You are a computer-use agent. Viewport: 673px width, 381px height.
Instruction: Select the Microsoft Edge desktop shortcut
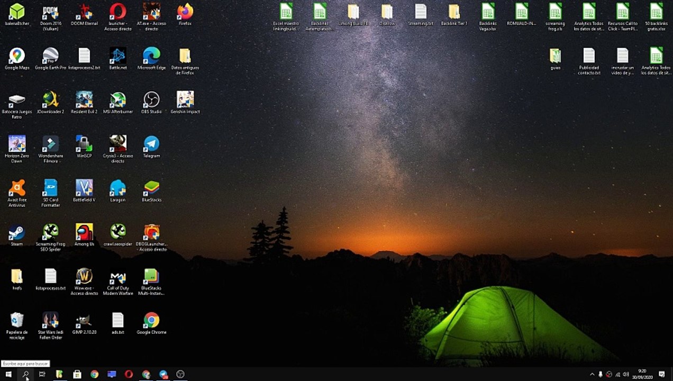coord(151,59)
